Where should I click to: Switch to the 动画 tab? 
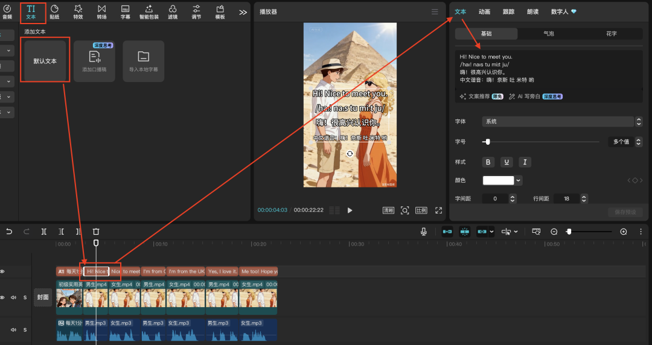[484, 11]
